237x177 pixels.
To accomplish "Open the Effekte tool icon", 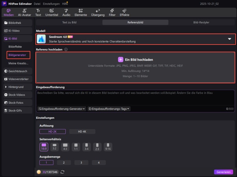I will click(124, 12).
